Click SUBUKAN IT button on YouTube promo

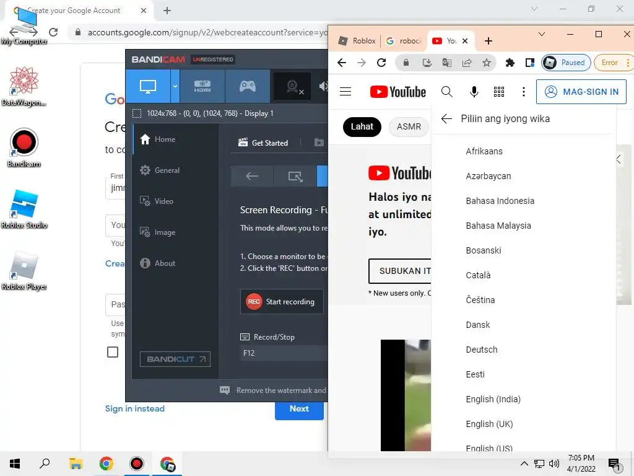[401, 271]
